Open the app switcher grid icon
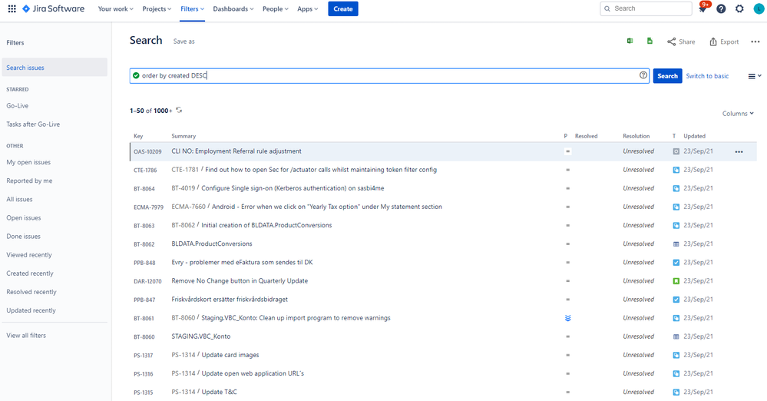The width and height of the screenshot is (767, 401). coord(12,8)
